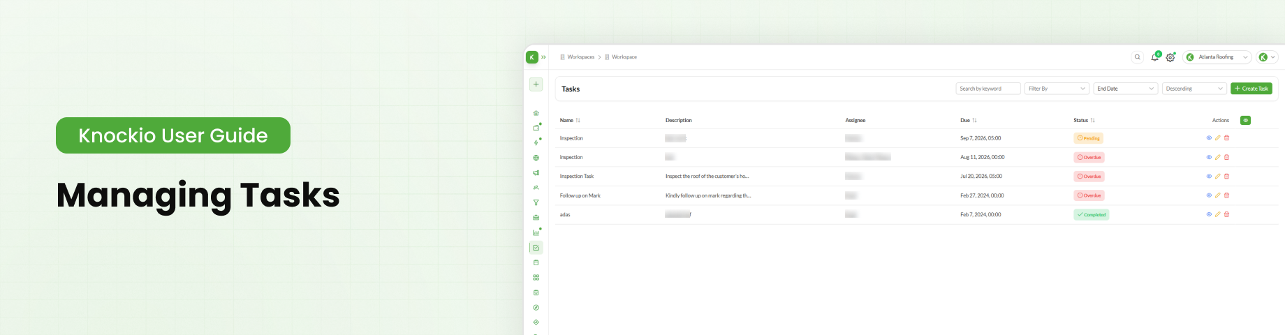The height and width of the screenshot is (335, 1285).
Task: Edit the inspection task due Aug 11
Action: click(1218, 157)
